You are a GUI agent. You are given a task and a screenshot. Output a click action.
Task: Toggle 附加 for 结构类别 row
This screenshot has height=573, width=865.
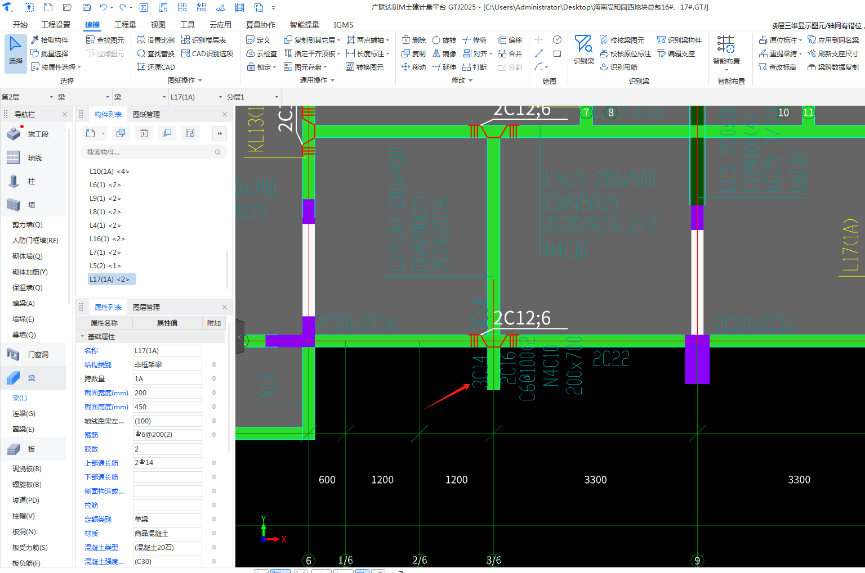click(214, 364)
